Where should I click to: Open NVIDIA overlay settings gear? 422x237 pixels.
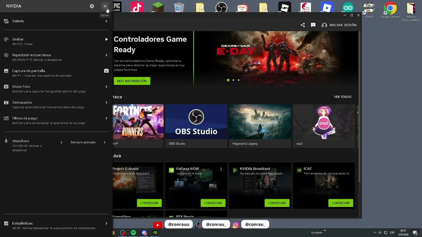[x=92, y=6]
